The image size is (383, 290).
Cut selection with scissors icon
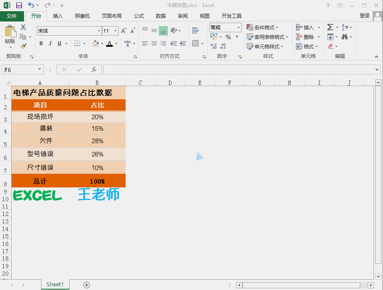(x=23, y=27)
